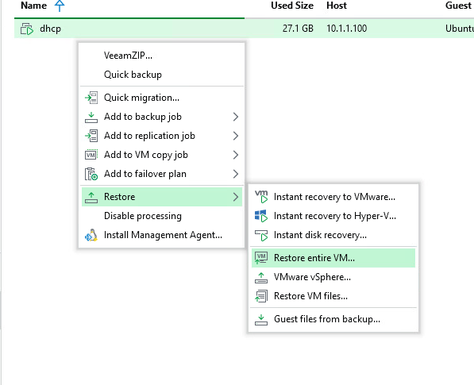Viewport: 474px width, 385px height.
Task: Click the Restore VM files icon
Action: pyautogui.click(x=261, y=296)
